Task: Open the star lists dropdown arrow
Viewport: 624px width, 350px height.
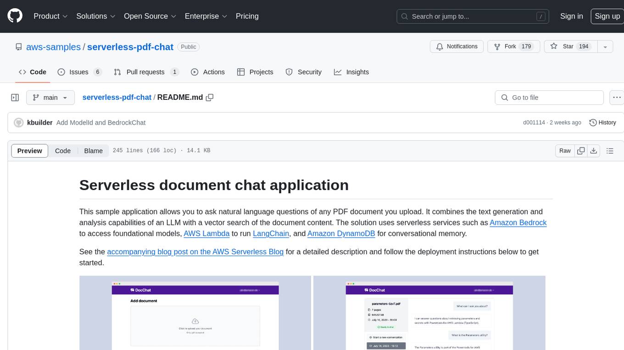Action: (605, 47)
